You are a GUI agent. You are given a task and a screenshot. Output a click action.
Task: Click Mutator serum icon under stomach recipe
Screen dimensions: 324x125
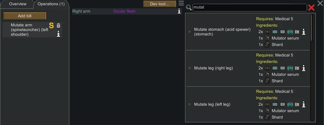click(267, 38)
